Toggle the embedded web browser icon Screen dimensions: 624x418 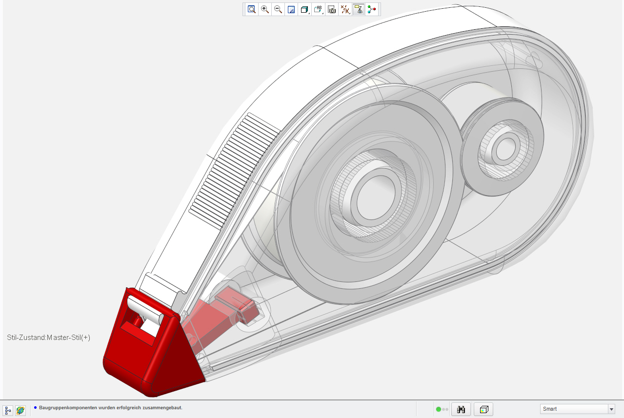click(20, 411)
